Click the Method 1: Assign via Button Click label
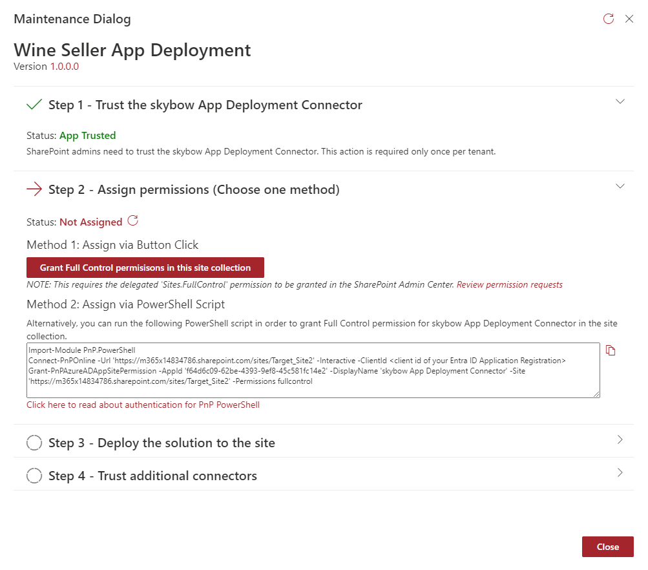Screen dimensions: 648x570 [x=112, y=245]
